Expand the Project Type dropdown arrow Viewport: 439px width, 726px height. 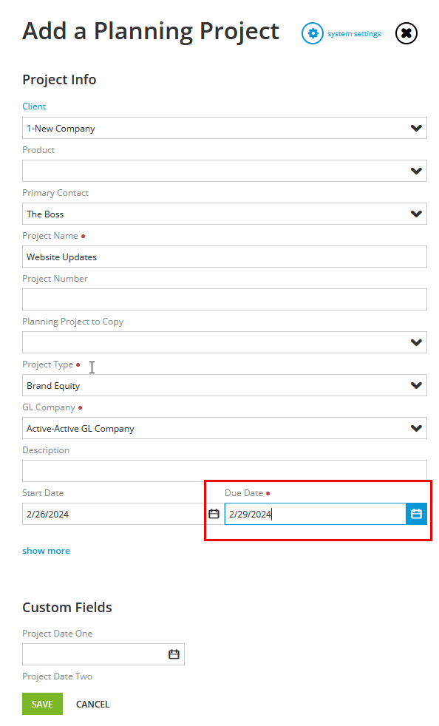[x=416, y=386]
